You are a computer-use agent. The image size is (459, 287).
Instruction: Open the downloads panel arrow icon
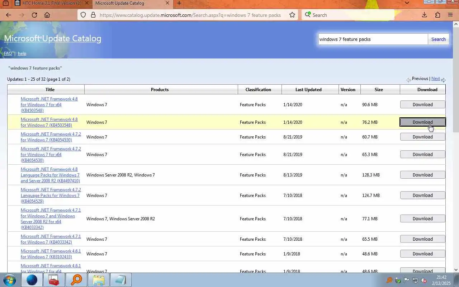click(x=424, y=15)
